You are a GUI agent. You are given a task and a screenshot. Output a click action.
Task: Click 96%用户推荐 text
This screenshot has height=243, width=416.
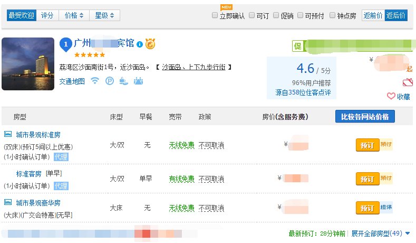(x=311, y=83)
